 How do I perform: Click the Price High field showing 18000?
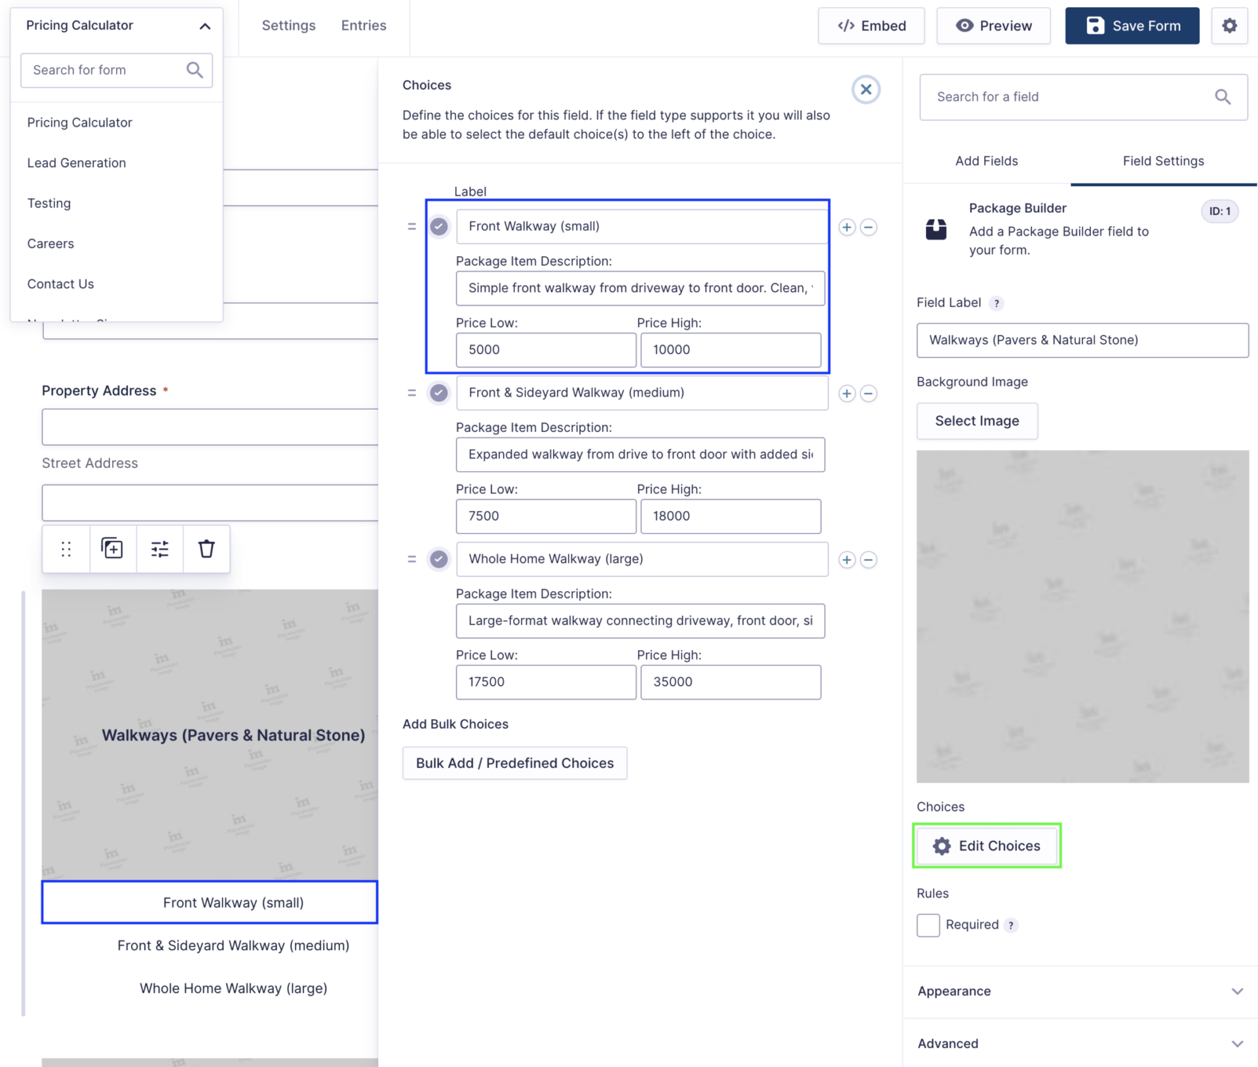[x=730, y=516]
